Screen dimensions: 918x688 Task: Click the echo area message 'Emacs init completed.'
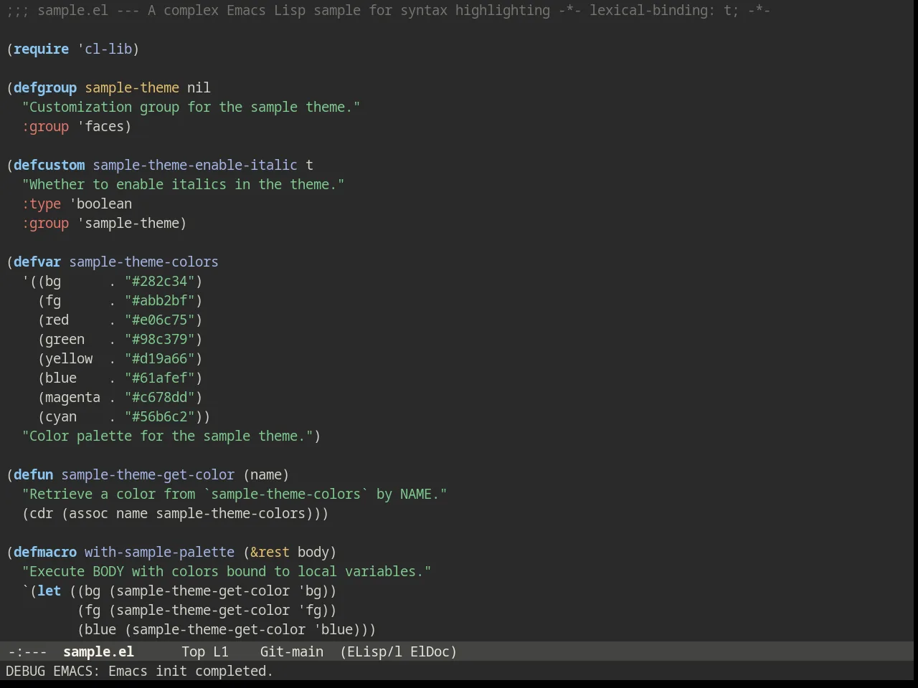[x=191, y=671]
